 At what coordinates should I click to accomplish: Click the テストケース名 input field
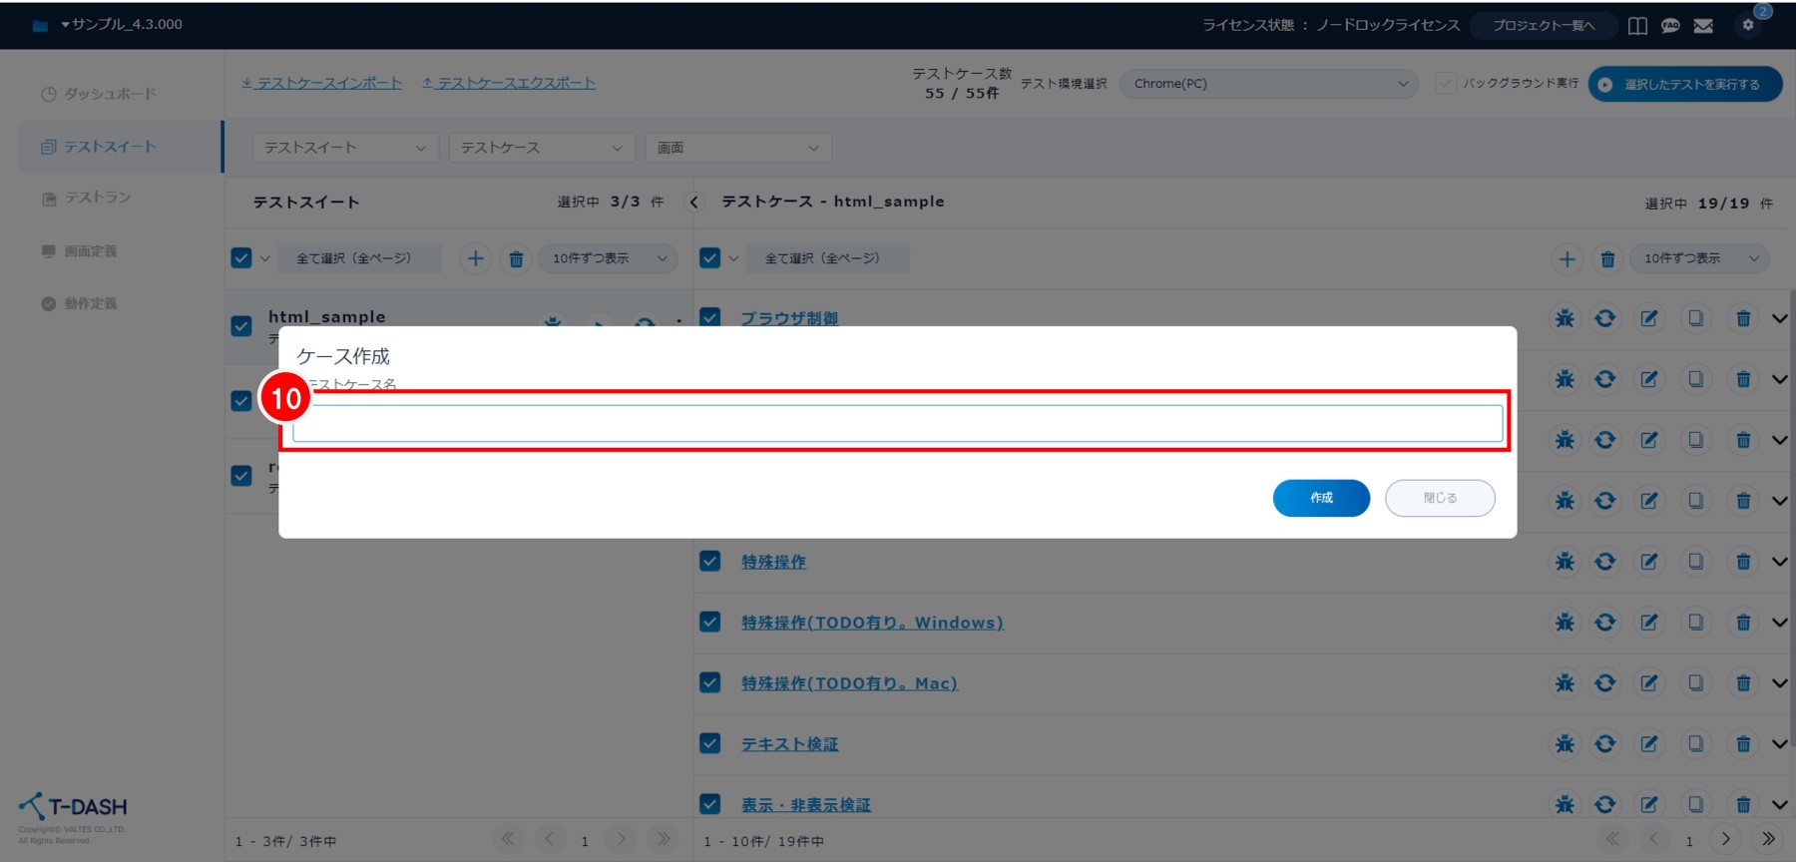click(897, 423)
